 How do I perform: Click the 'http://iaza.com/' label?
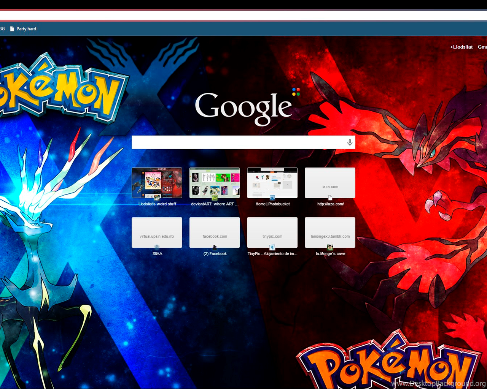330,204
